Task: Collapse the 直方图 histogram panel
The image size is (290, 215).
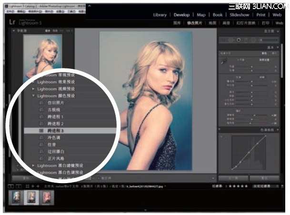Action: point(278,31)
